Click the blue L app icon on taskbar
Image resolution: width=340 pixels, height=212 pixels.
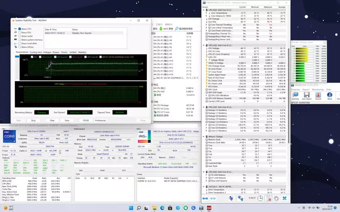(x=194, y=208)
